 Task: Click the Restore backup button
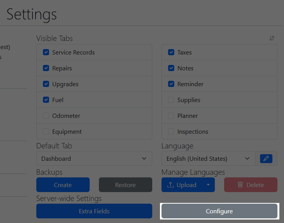point(126,185)
